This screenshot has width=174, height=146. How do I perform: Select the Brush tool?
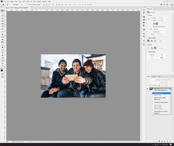[2, 32]
